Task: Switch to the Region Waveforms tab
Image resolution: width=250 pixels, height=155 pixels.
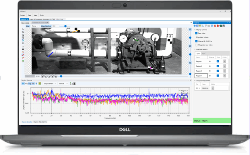Action: point(40,122)
